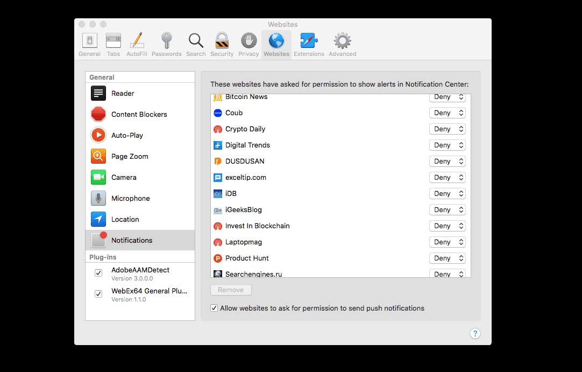Select the Notifications badge icon
582x372 pixels.
tap(99, 240)
